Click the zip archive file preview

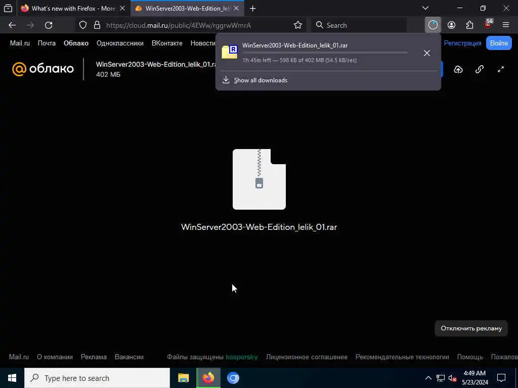[259, 179]
